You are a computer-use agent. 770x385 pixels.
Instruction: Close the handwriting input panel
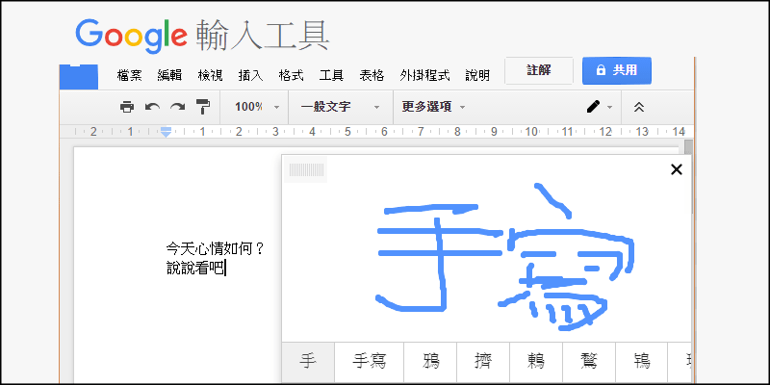click(x=677, y=169)
